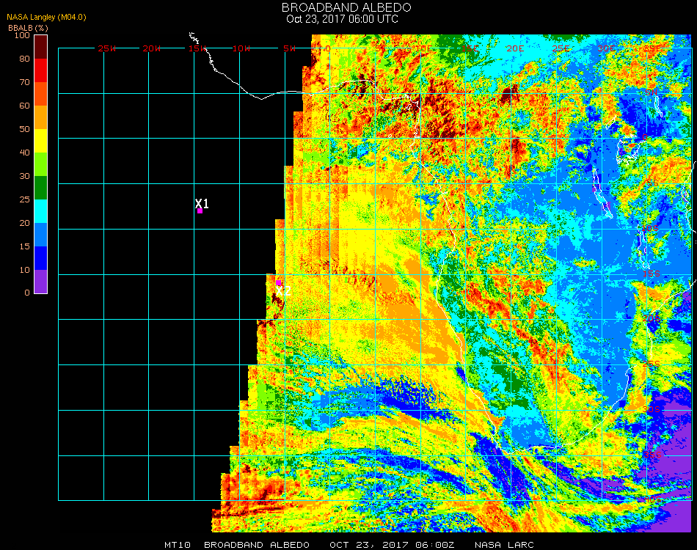Select the orange 50-60 legend swatch

pyautogui.click(x=41, y=117)
